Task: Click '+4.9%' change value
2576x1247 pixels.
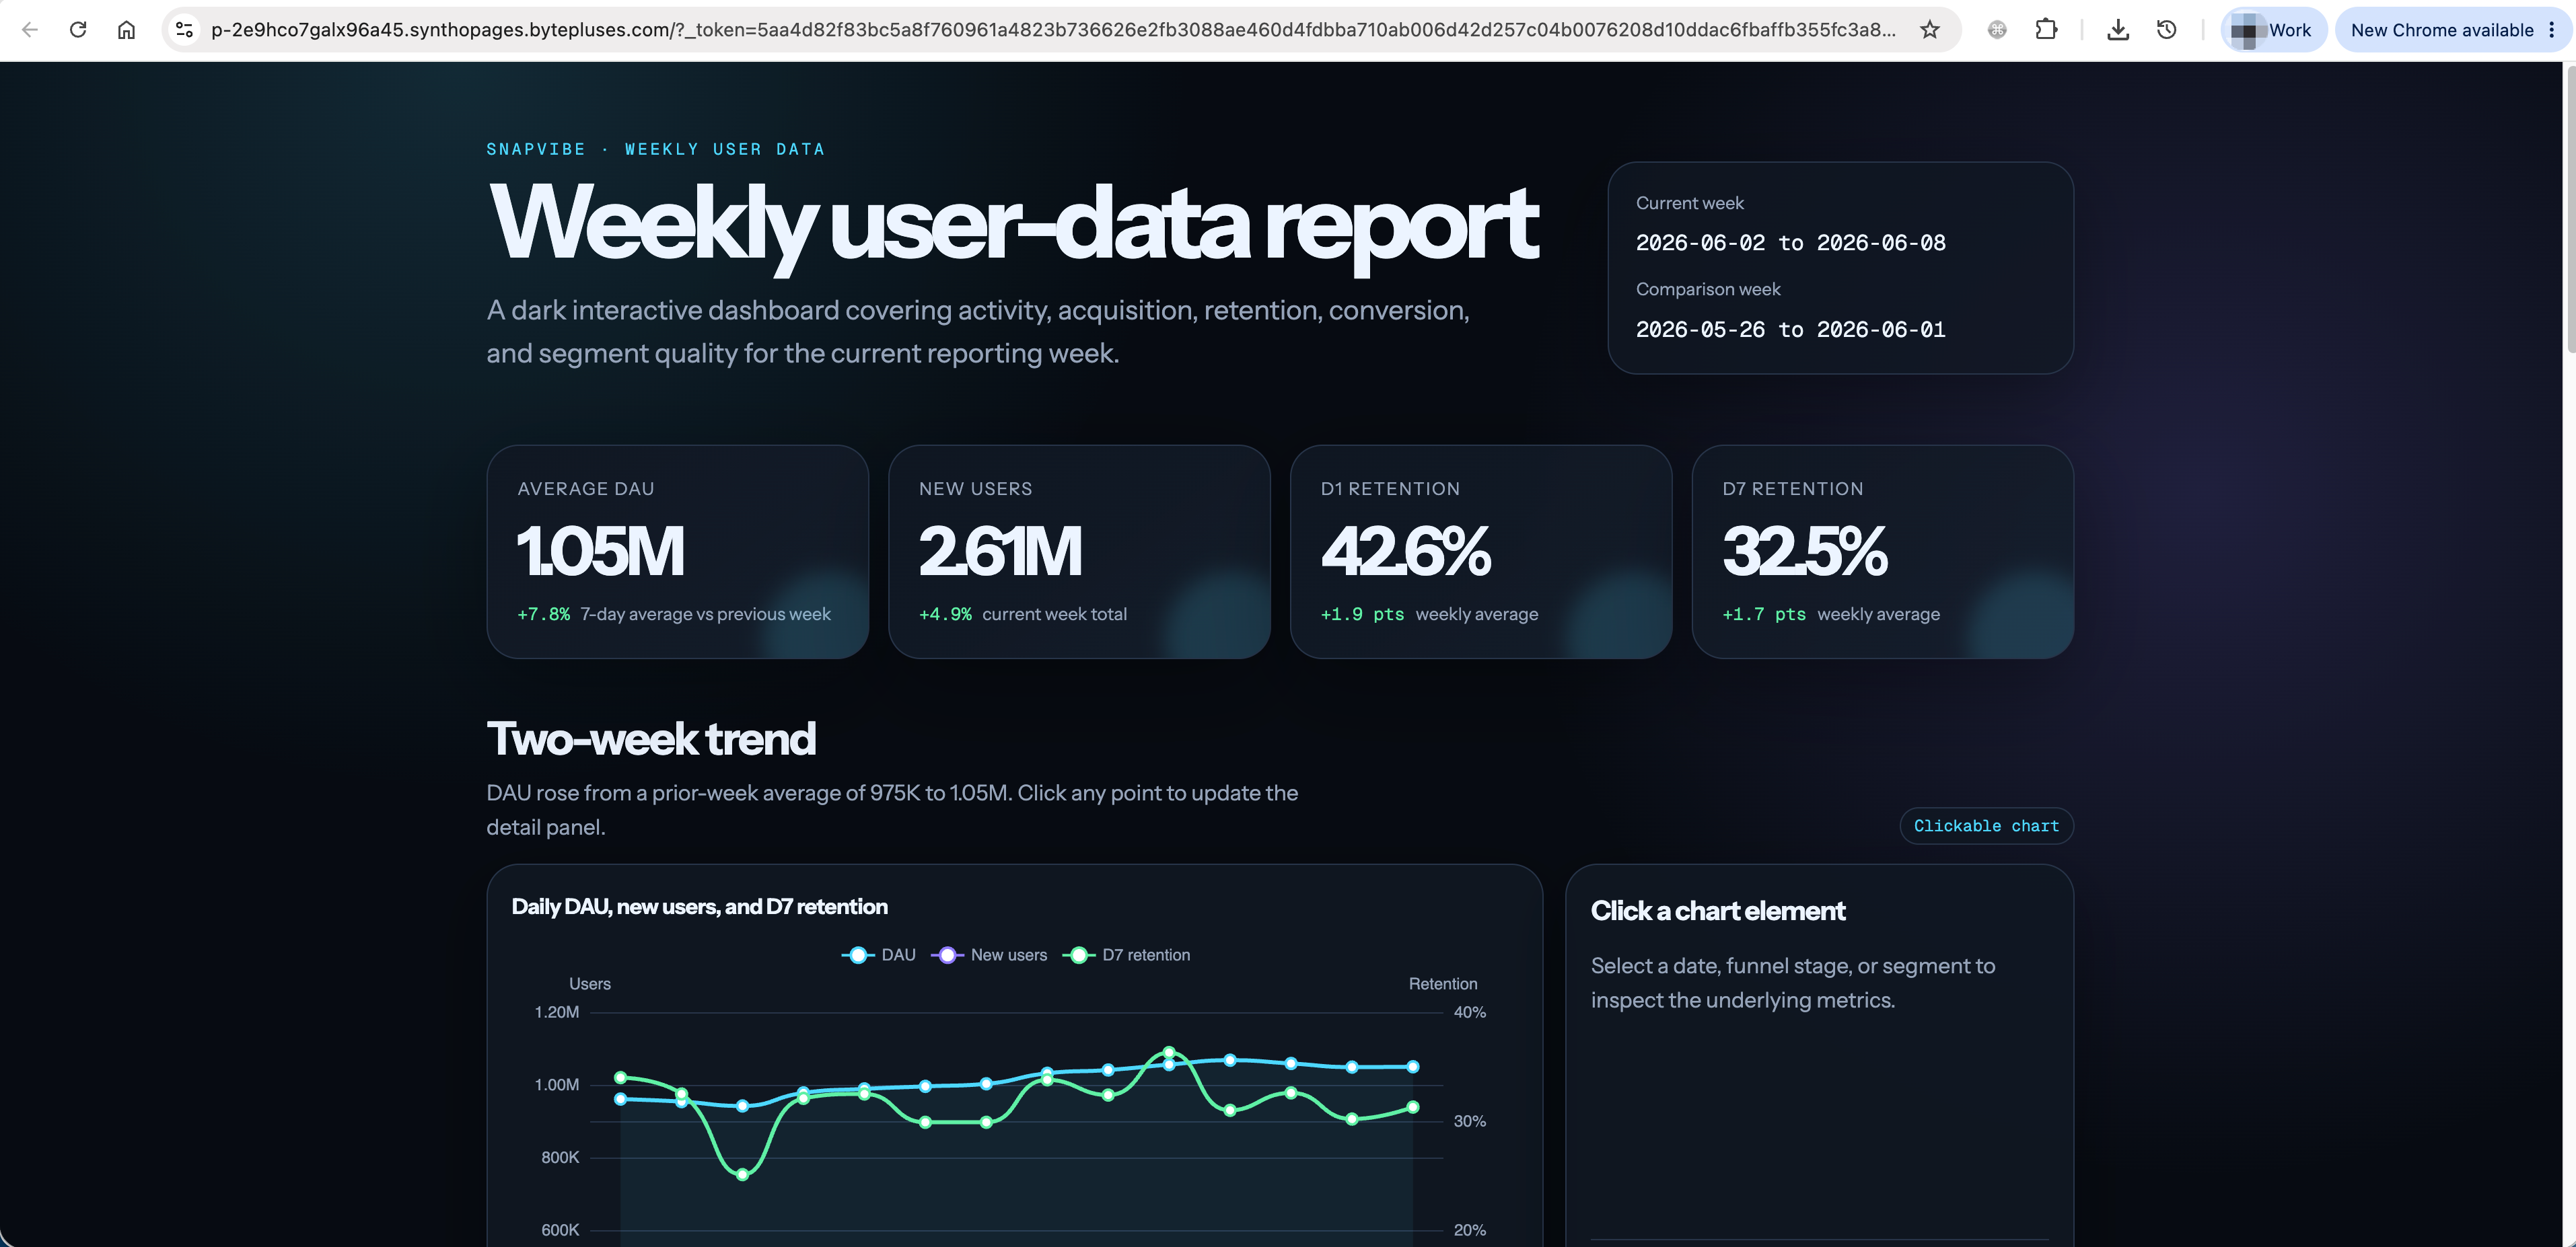Action: pyautogui.click(x=945, y=615)
